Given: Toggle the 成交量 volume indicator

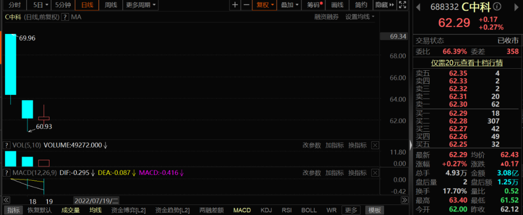Looking at the screenshot, I should [71, 210].
